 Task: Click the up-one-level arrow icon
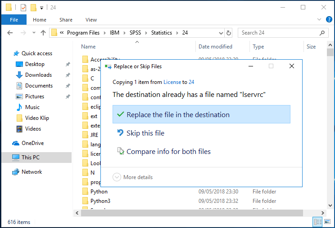click(43, 33)
